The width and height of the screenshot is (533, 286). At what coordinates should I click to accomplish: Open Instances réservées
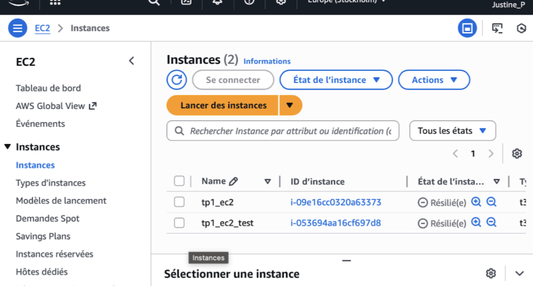pos(55,254)
